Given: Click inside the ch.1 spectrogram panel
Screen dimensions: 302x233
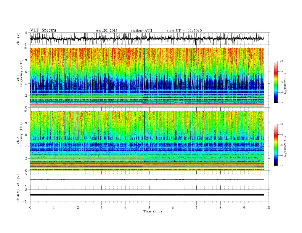Looking at the screenshot, I should point(147,78).
